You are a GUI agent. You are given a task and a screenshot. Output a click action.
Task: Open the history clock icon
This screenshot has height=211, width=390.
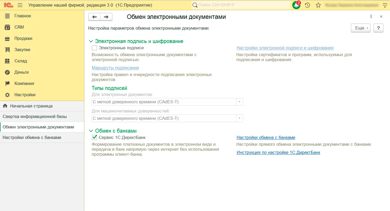[307, 5]
